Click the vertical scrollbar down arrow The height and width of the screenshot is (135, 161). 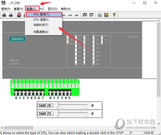[159, 124]
